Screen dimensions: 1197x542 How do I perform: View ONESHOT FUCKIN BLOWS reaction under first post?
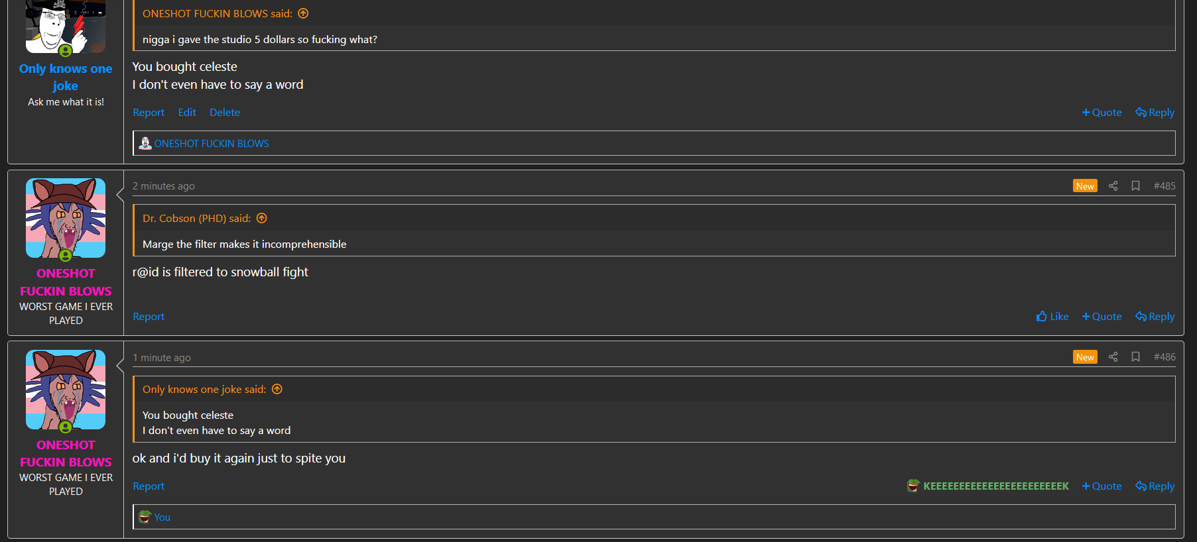point(212,143)
